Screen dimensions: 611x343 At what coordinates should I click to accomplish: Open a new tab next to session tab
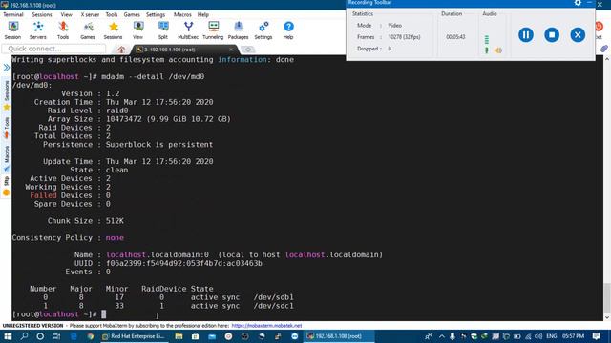(248, 50)
